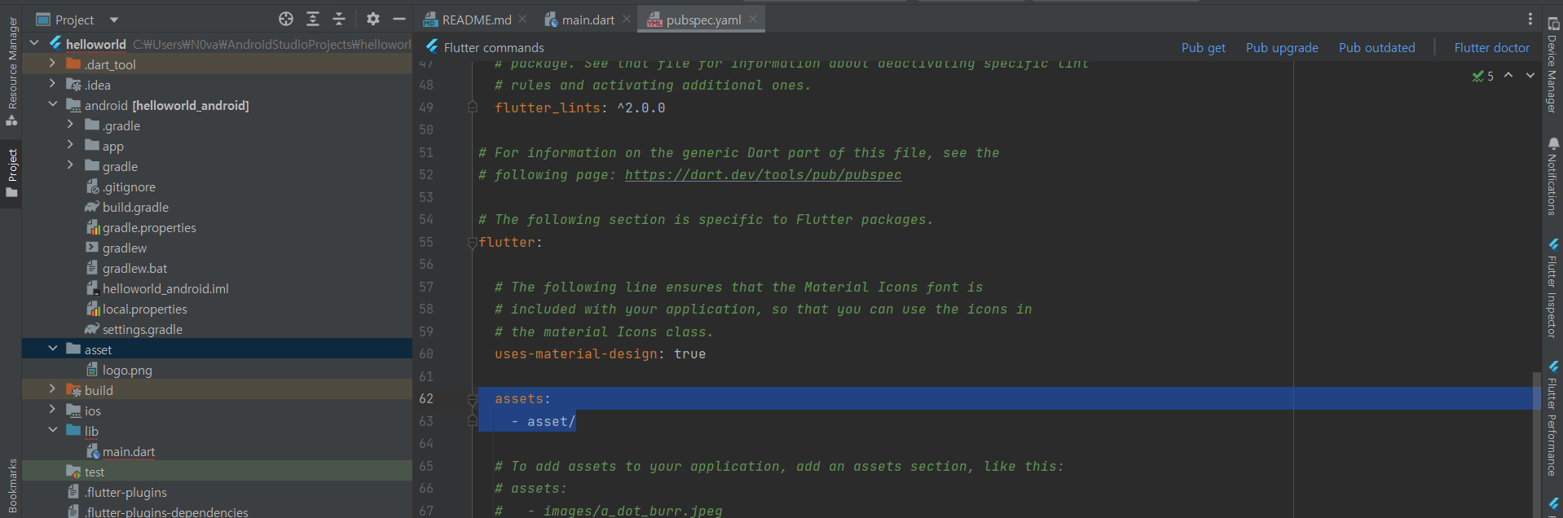The width and height of the screenshot is (1563, 518).
Task: Collapse the lib folder
Action: point(52,429)
